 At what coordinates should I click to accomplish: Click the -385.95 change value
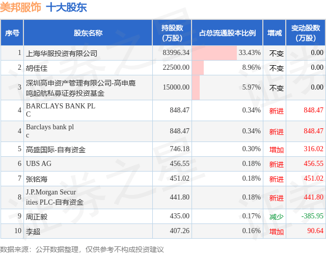(x=311, y=216)
